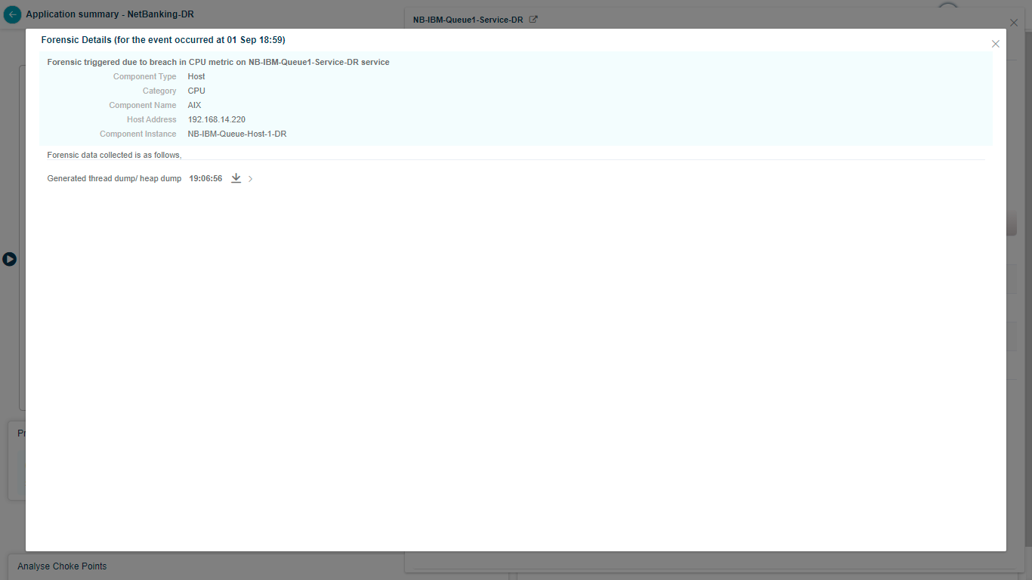This screenshot has height=580, width=1032.
Task: Click the forensic triggered CPU breach message
Action: pos(218,62)
